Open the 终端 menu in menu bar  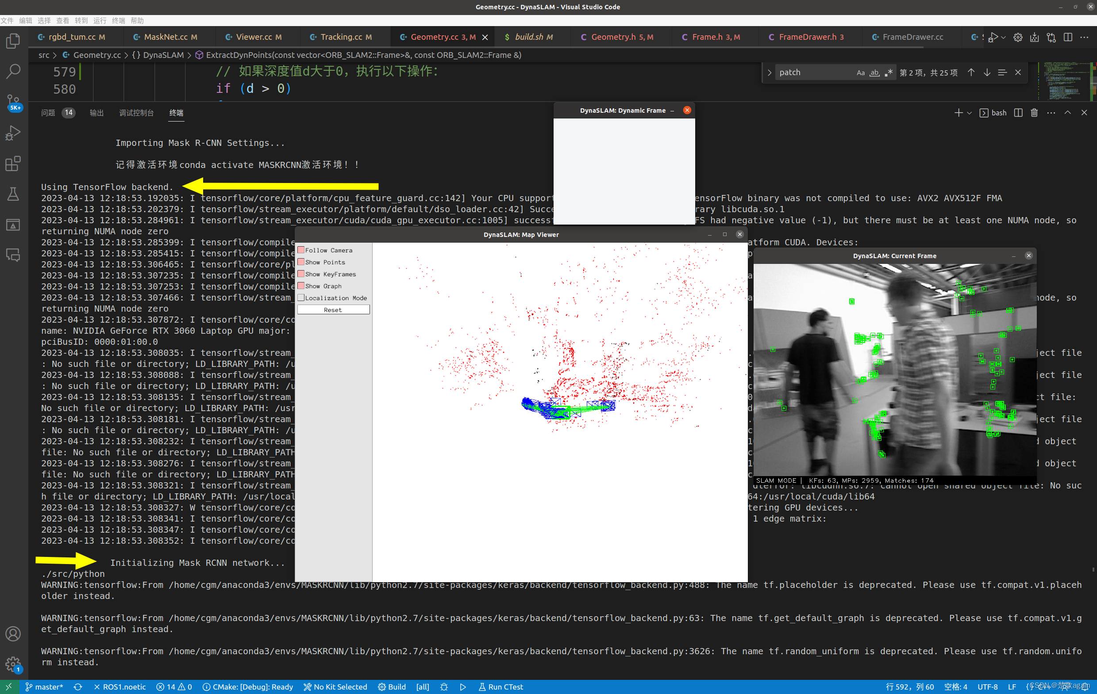click(x=118, y=20)
